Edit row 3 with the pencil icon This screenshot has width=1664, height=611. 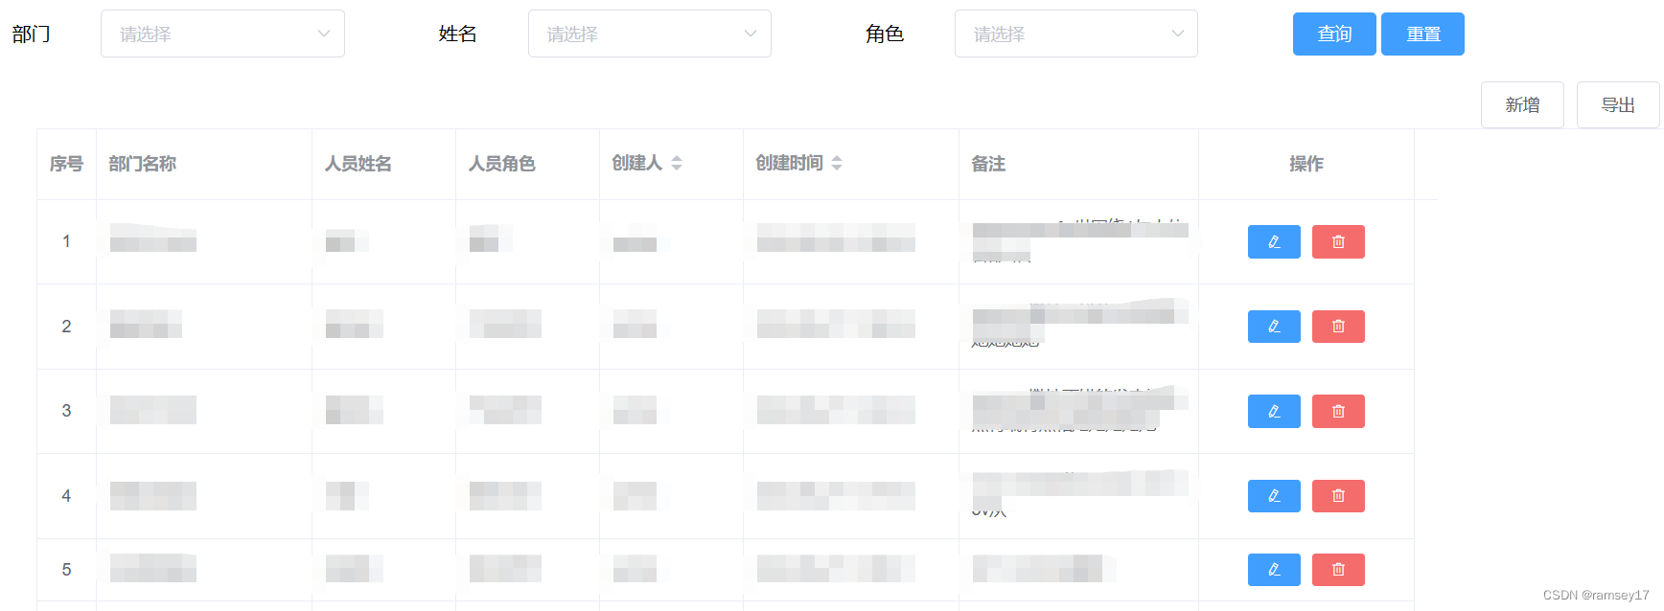coord(1274,412)
